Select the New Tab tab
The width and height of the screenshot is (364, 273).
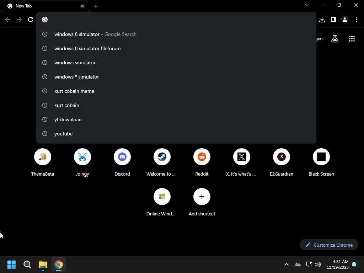45,6
